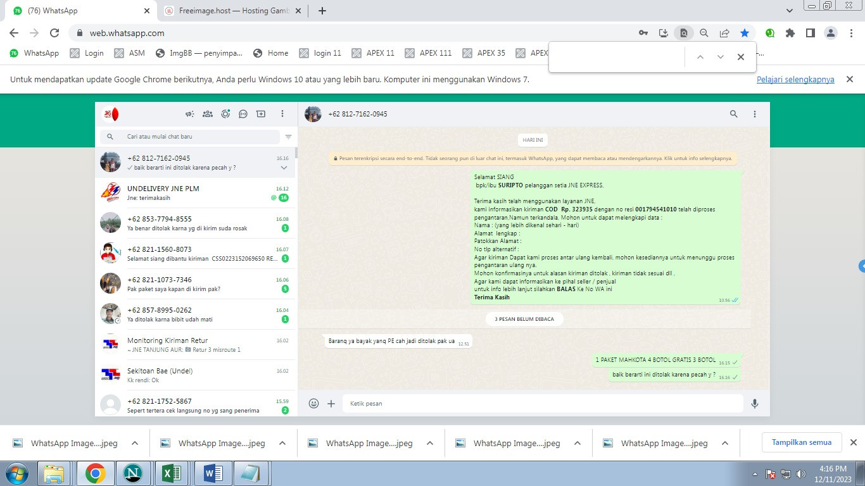Click Tampilkan semua downloads button
Viewport: 865px width, 486px height.
click(x=802, y=442)
